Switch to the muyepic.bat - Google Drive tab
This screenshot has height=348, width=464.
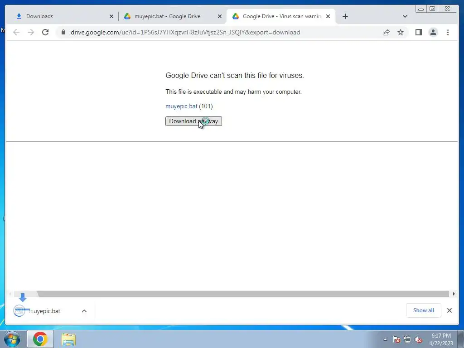172,16
